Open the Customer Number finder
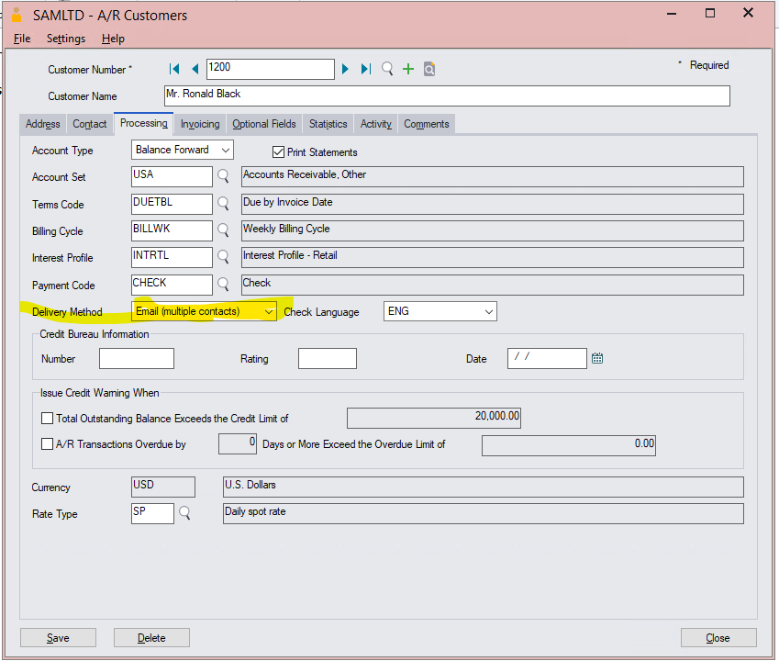The width and height of the screenshot is (779, 661). click(387, 69)
